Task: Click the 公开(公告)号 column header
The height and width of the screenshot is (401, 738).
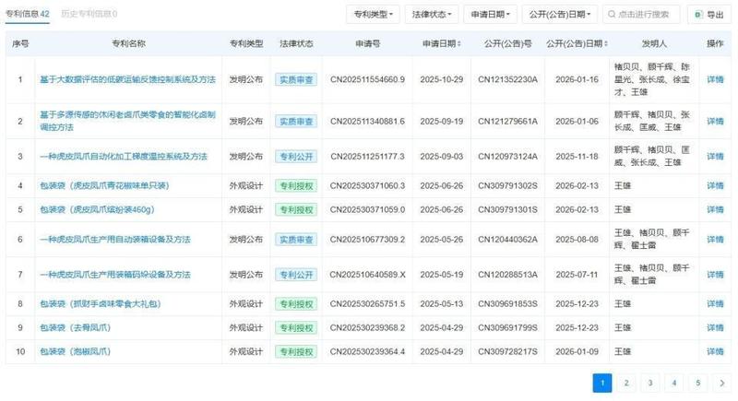Action: pos(507,43)
